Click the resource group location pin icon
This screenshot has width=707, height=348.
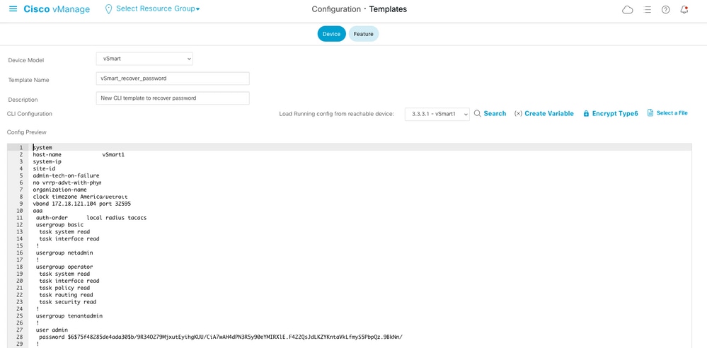tap(108, 9)
